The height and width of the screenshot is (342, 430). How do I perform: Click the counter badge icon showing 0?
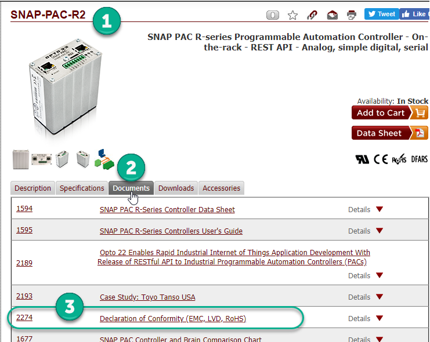click(273, 15)
